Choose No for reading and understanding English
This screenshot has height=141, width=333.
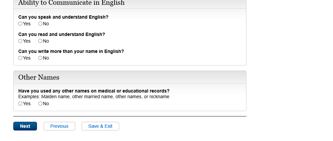(40, 41)
